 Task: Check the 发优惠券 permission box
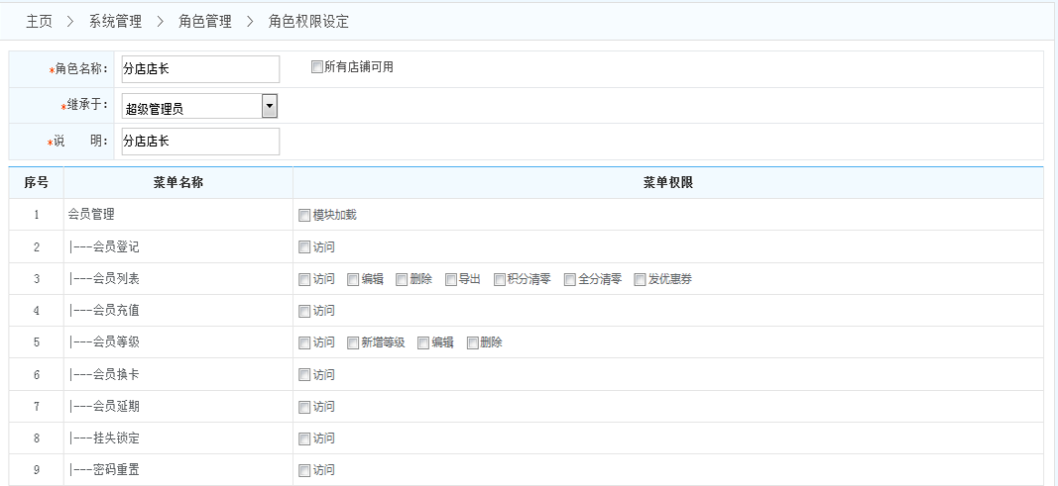tap(641, 279)
